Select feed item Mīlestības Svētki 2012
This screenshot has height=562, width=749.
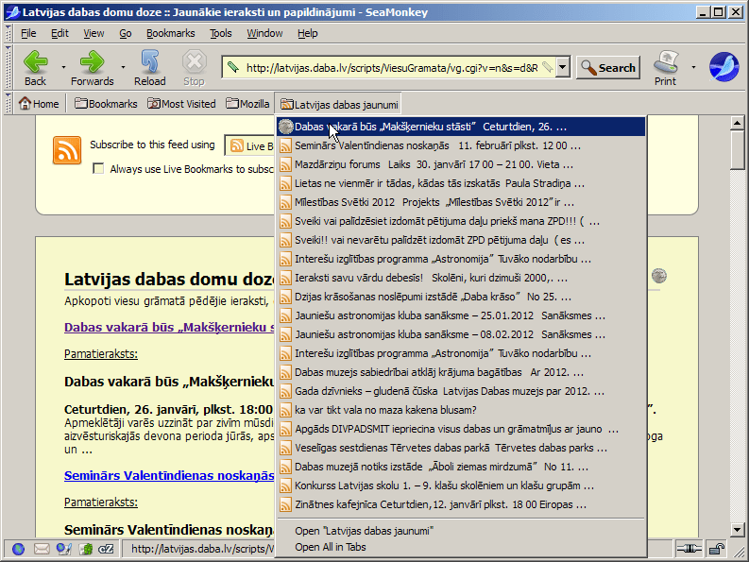461,202
